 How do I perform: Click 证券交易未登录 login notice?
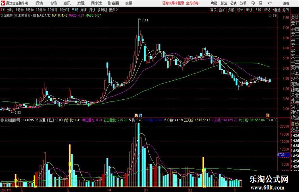point(173,3)
